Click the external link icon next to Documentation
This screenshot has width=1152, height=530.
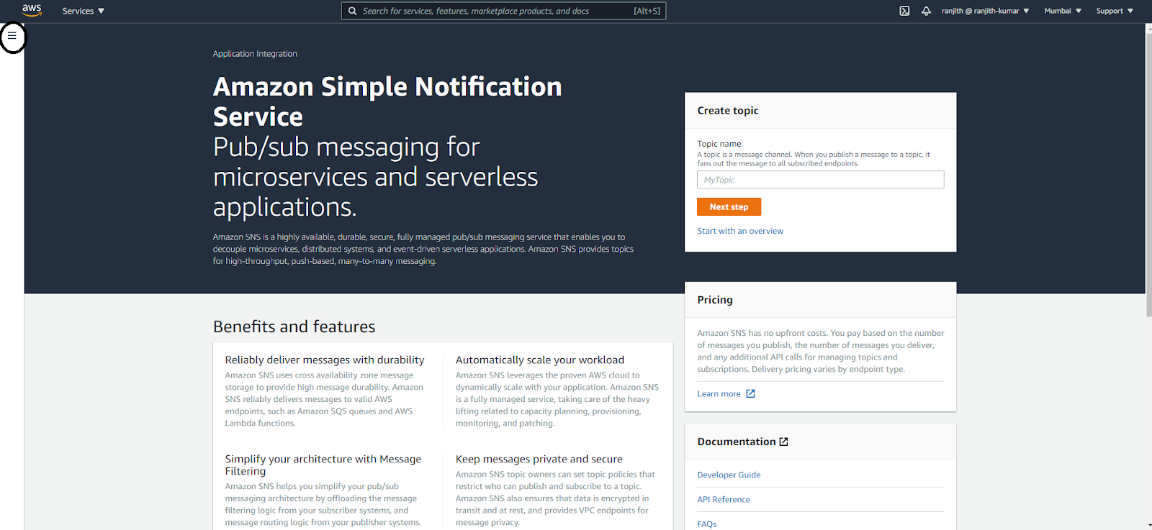coord(784,442)
